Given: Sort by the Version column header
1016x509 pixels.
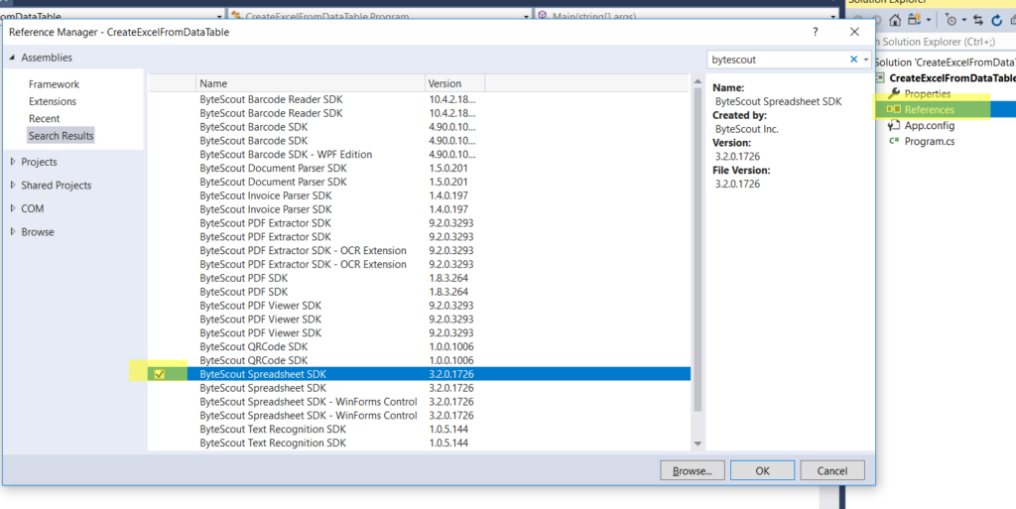Looking at the screenshot, I should 454,83.
